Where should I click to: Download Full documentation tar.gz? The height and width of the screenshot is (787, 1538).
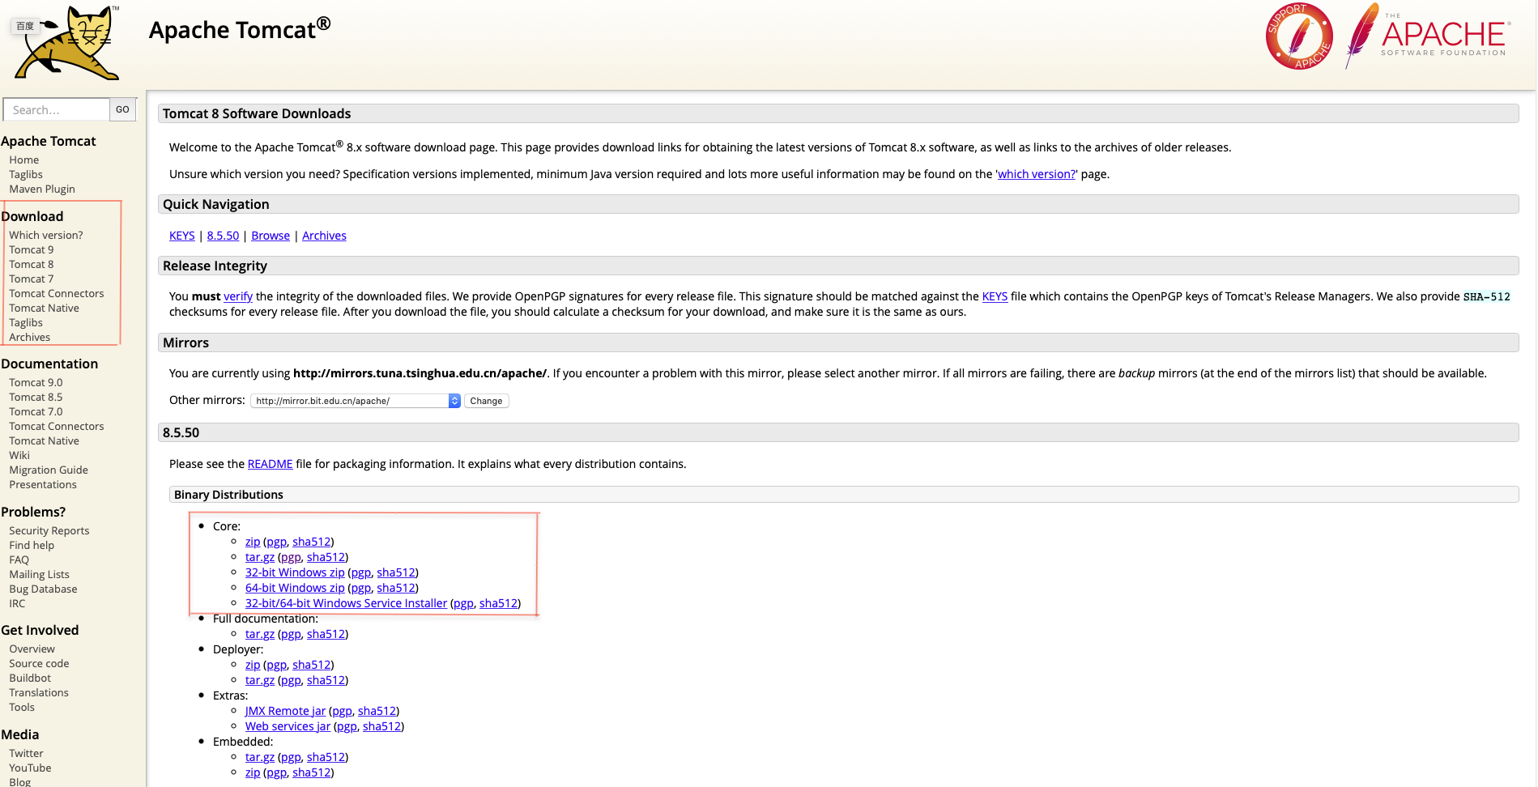pos(260,634)
